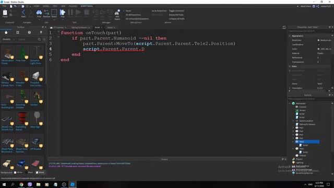
Task: Select Black toolbox background option
Action: 29,172
